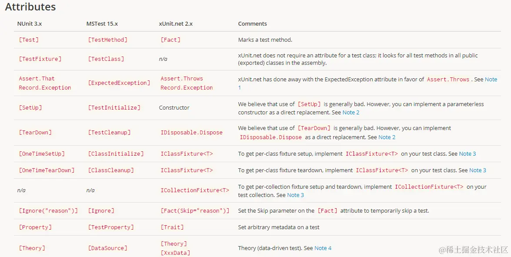Click ICollectionFixture<T> inside the Comments text

pos(429,187)
